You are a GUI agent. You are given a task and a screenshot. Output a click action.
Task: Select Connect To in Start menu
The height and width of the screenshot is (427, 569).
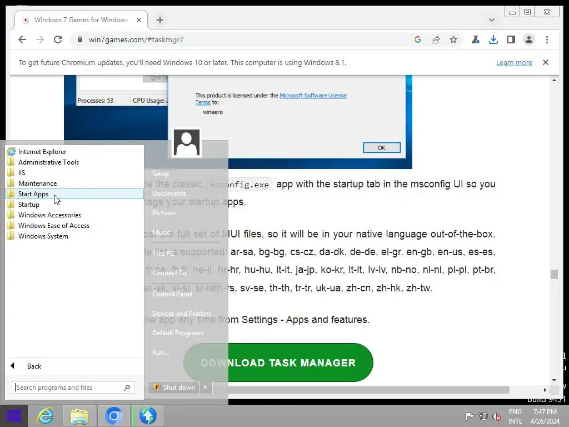coord(169,272)
